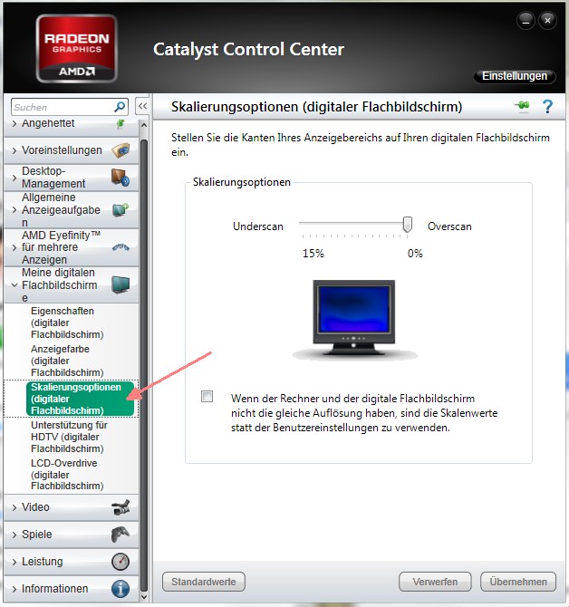Click the Angeheftet green pin icon
This screenshot has height=607, width=569.
121,124
